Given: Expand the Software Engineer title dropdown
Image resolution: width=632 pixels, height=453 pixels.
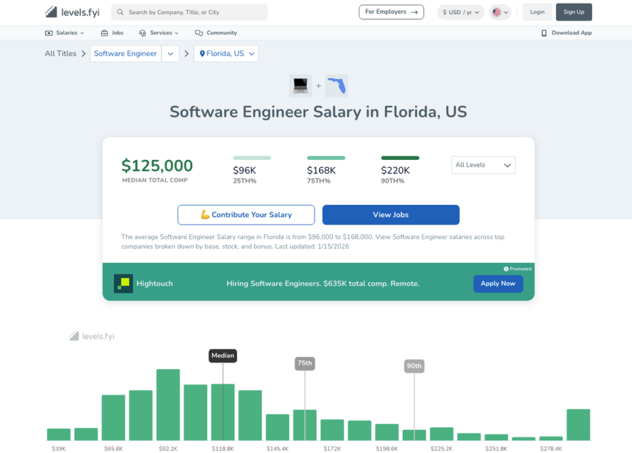Looking at the screenshot, I should (170, 54).
